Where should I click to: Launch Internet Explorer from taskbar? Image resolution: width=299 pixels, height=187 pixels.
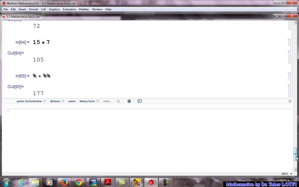click(21, 182)
